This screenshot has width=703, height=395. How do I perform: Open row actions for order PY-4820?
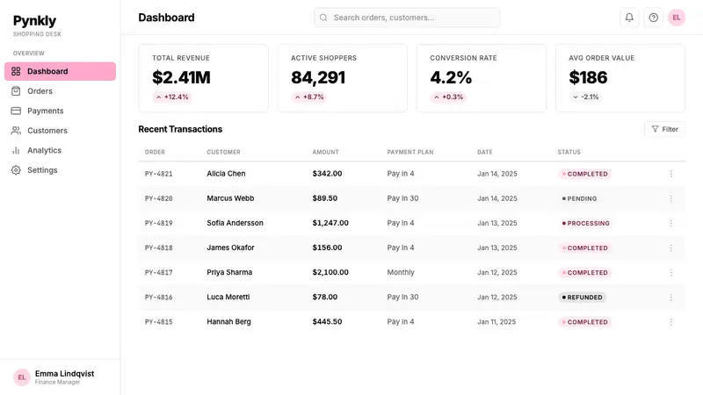[670, 198]
